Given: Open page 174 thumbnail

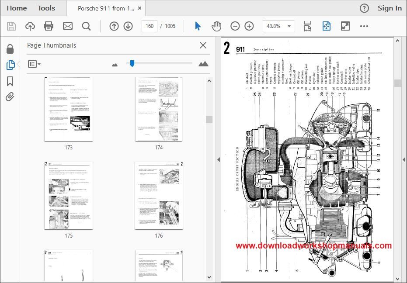Looking at the screenshot, I should point(159,109).
